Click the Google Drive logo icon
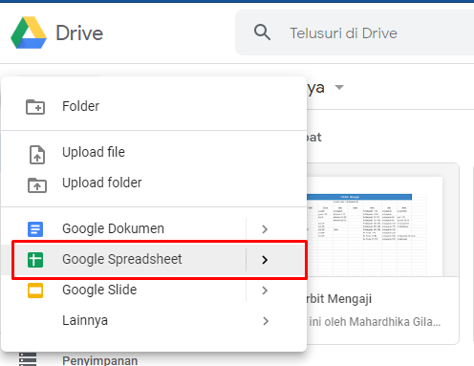 (x=29, y=33)
